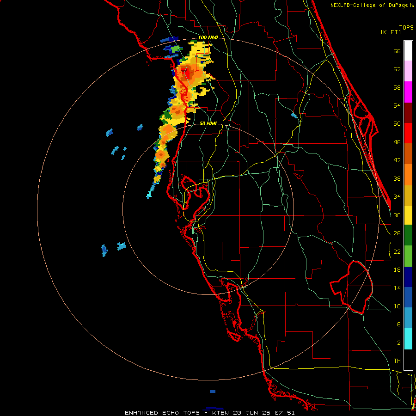Click the NEXLAB-College of DuPage label
This screenshot has width=416, height=416.
pyautogui.click(x=369, y=5)
